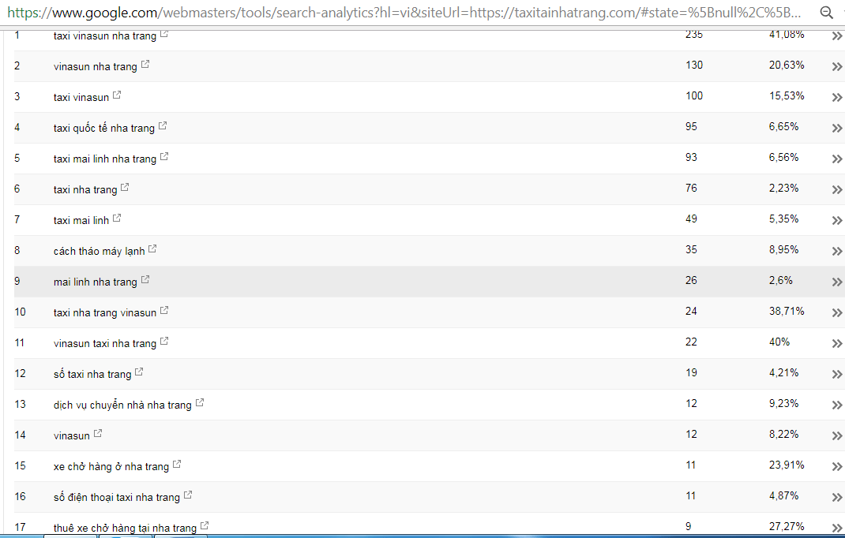
Task: Click the external link icon beside 'taxi mai linh'
Action: click(x=117, y=218)
